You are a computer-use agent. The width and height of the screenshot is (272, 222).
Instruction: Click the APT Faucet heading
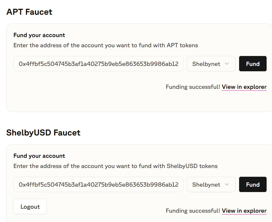point(29,12)
